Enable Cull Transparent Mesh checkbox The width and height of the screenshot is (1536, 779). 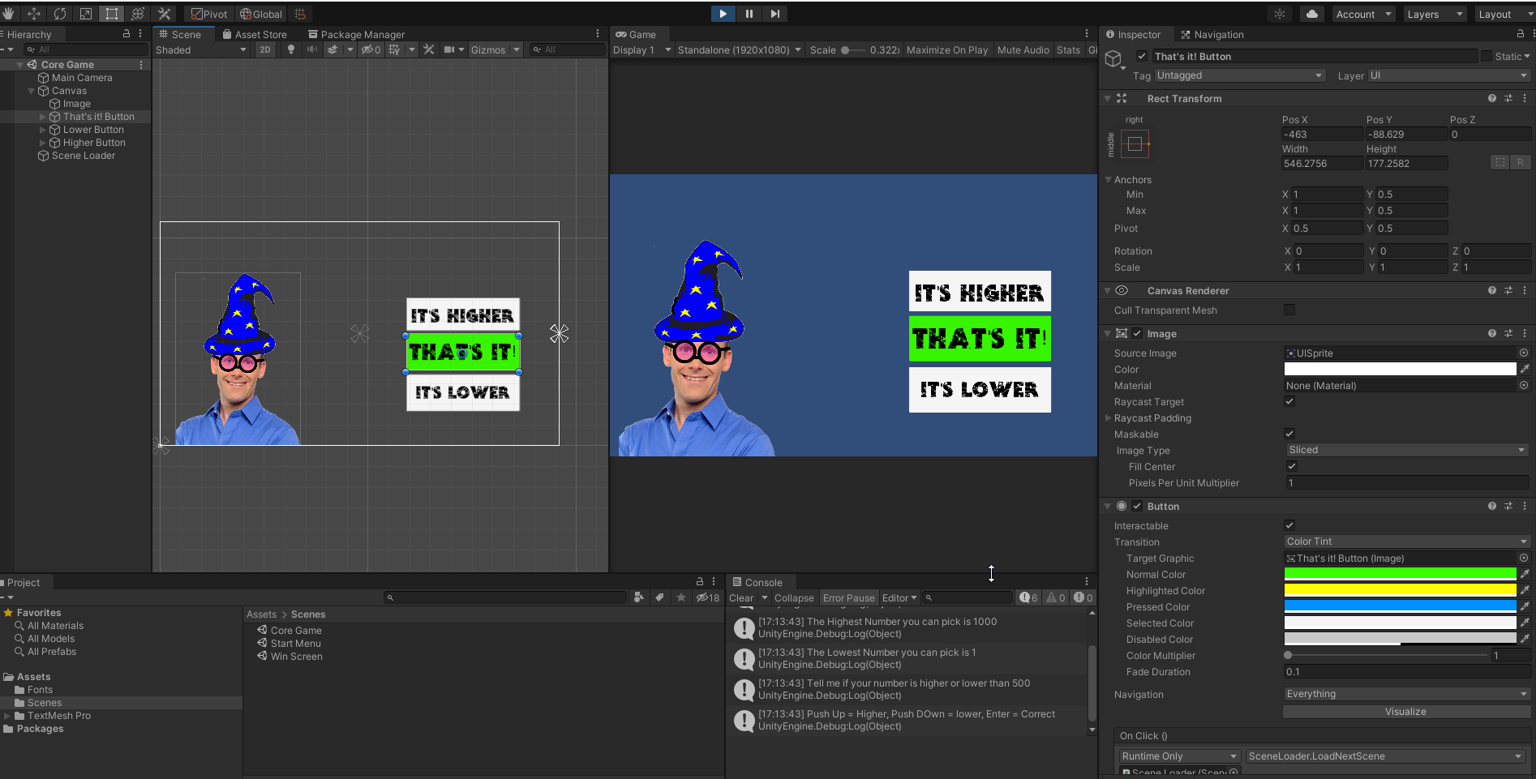tap(1289, 310)
